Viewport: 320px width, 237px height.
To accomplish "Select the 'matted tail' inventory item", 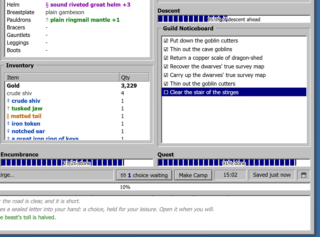I will click(x=77, y=116).
